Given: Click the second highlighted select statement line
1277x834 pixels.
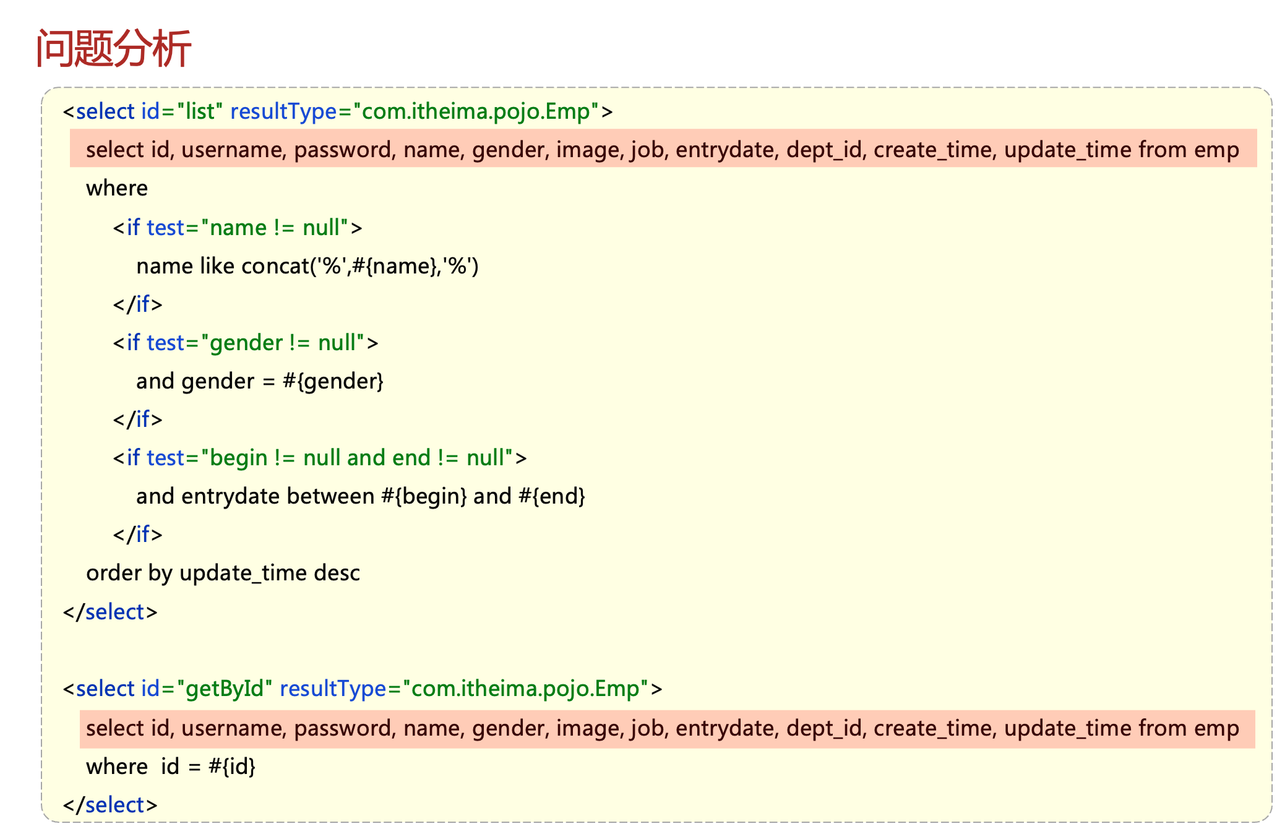Looking at the screenshot, I should (x=662, y=728).
